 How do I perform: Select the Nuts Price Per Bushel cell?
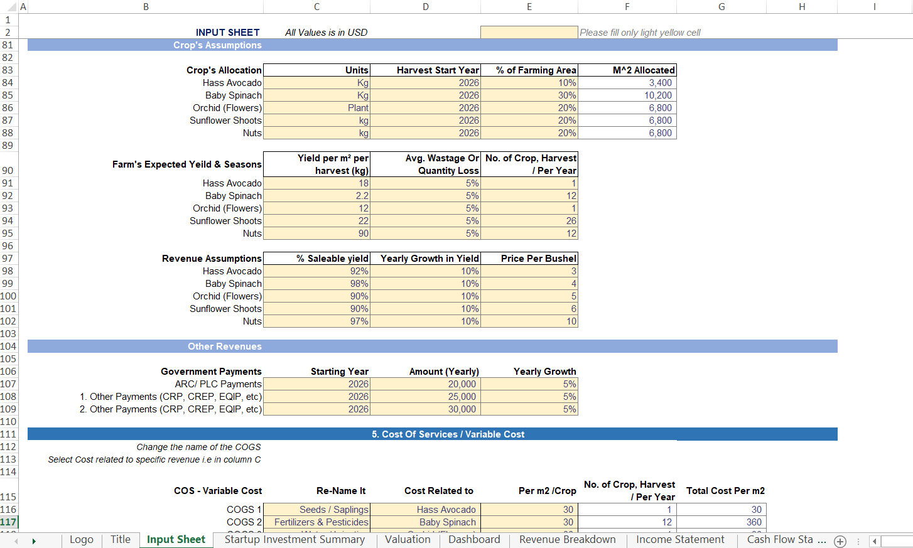[x=529, y=321]
